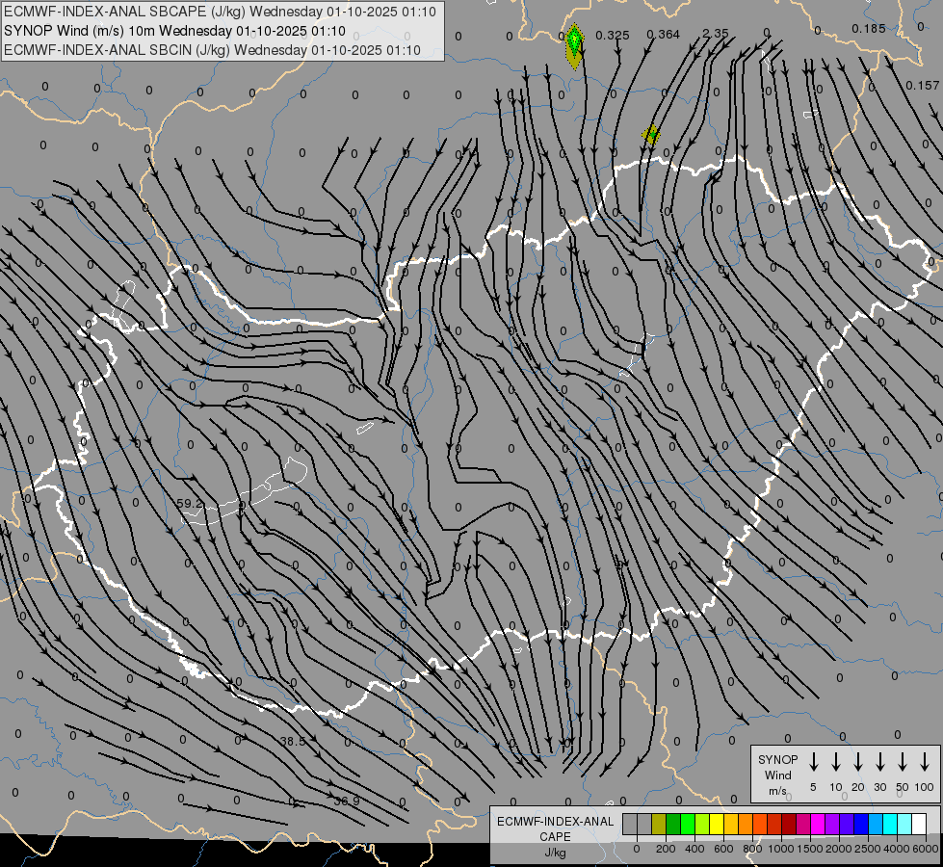Click the white swatch in CAPE scale
943x867 pixels.
pos(919,824)
